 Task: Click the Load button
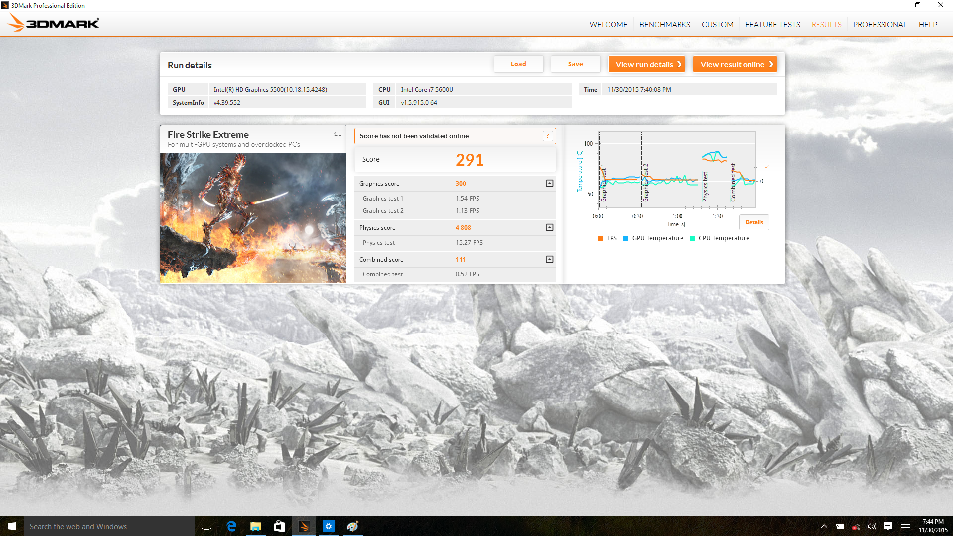pos(518,64)
